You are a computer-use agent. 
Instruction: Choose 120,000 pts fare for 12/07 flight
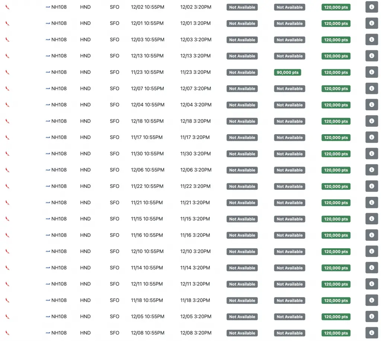(x=336, y=89)
